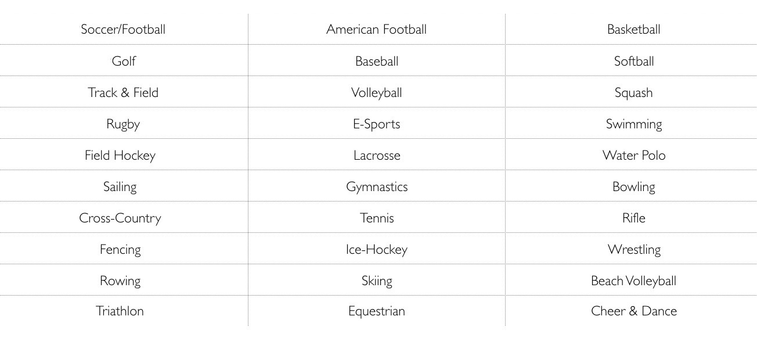Viewport: 757px width, 345px height.
Task: Select Field Hockey
Action: [x=120, y=155]
